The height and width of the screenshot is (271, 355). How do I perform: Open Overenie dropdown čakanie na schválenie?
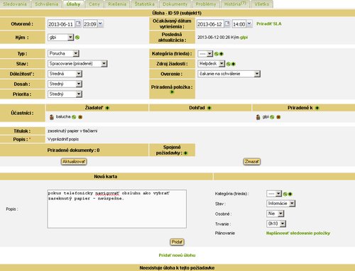pos(229,74)
